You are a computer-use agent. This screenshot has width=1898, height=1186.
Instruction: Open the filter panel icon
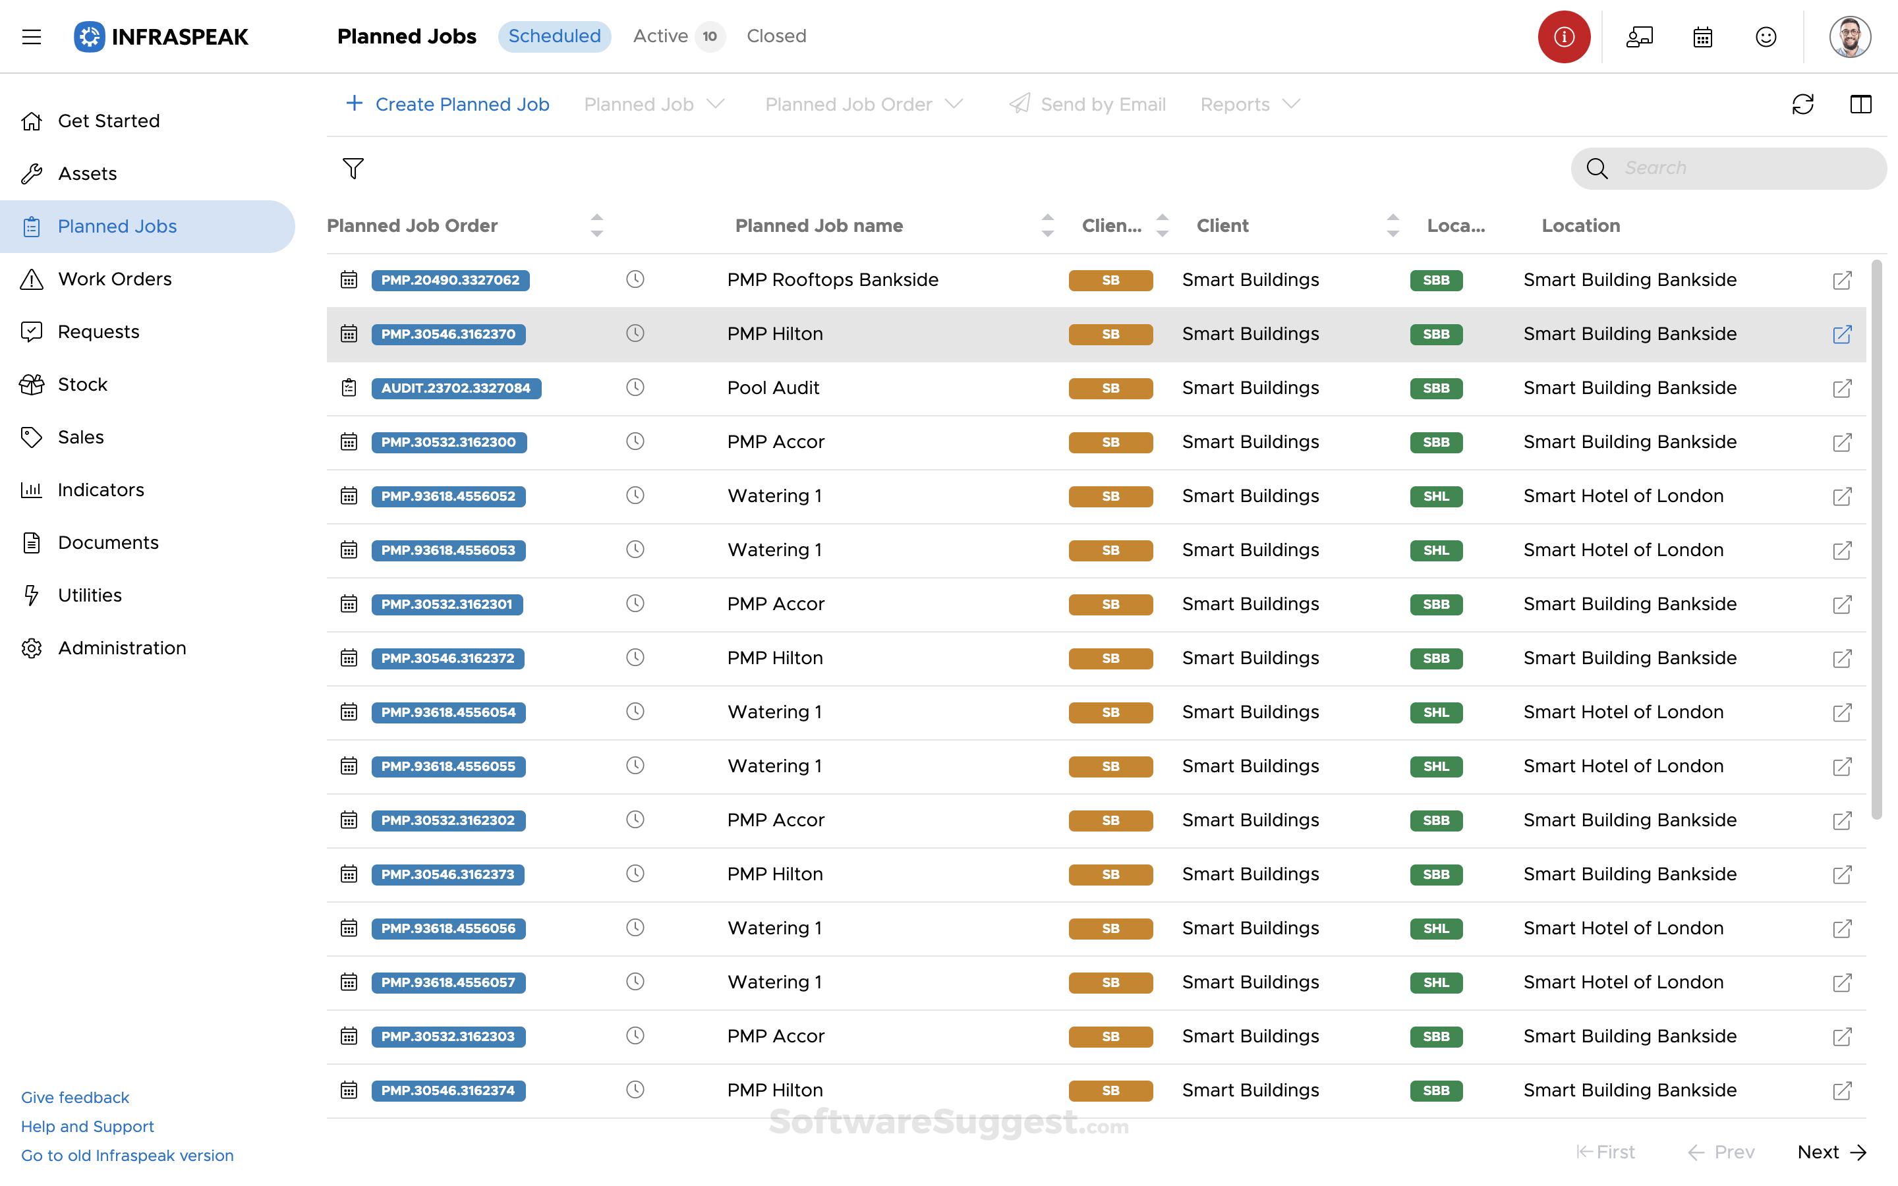pyautogui.click(x=353, y=168)
